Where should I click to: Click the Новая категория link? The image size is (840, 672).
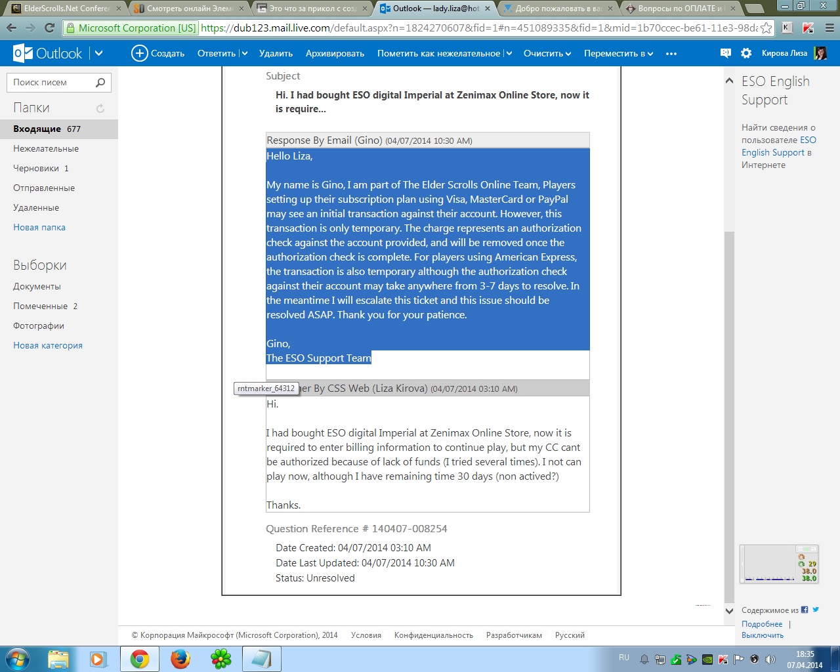[48, 345]
